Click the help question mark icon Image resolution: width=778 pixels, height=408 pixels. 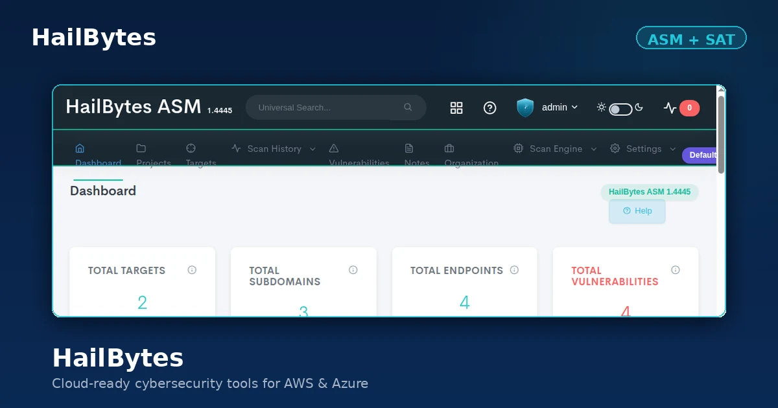(x=490, y=108)
